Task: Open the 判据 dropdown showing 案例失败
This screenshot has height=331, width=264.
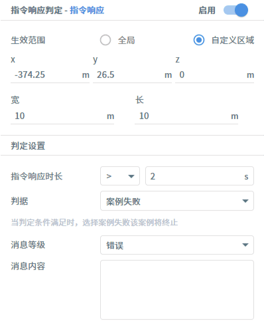Action: [x=177, y=201]
